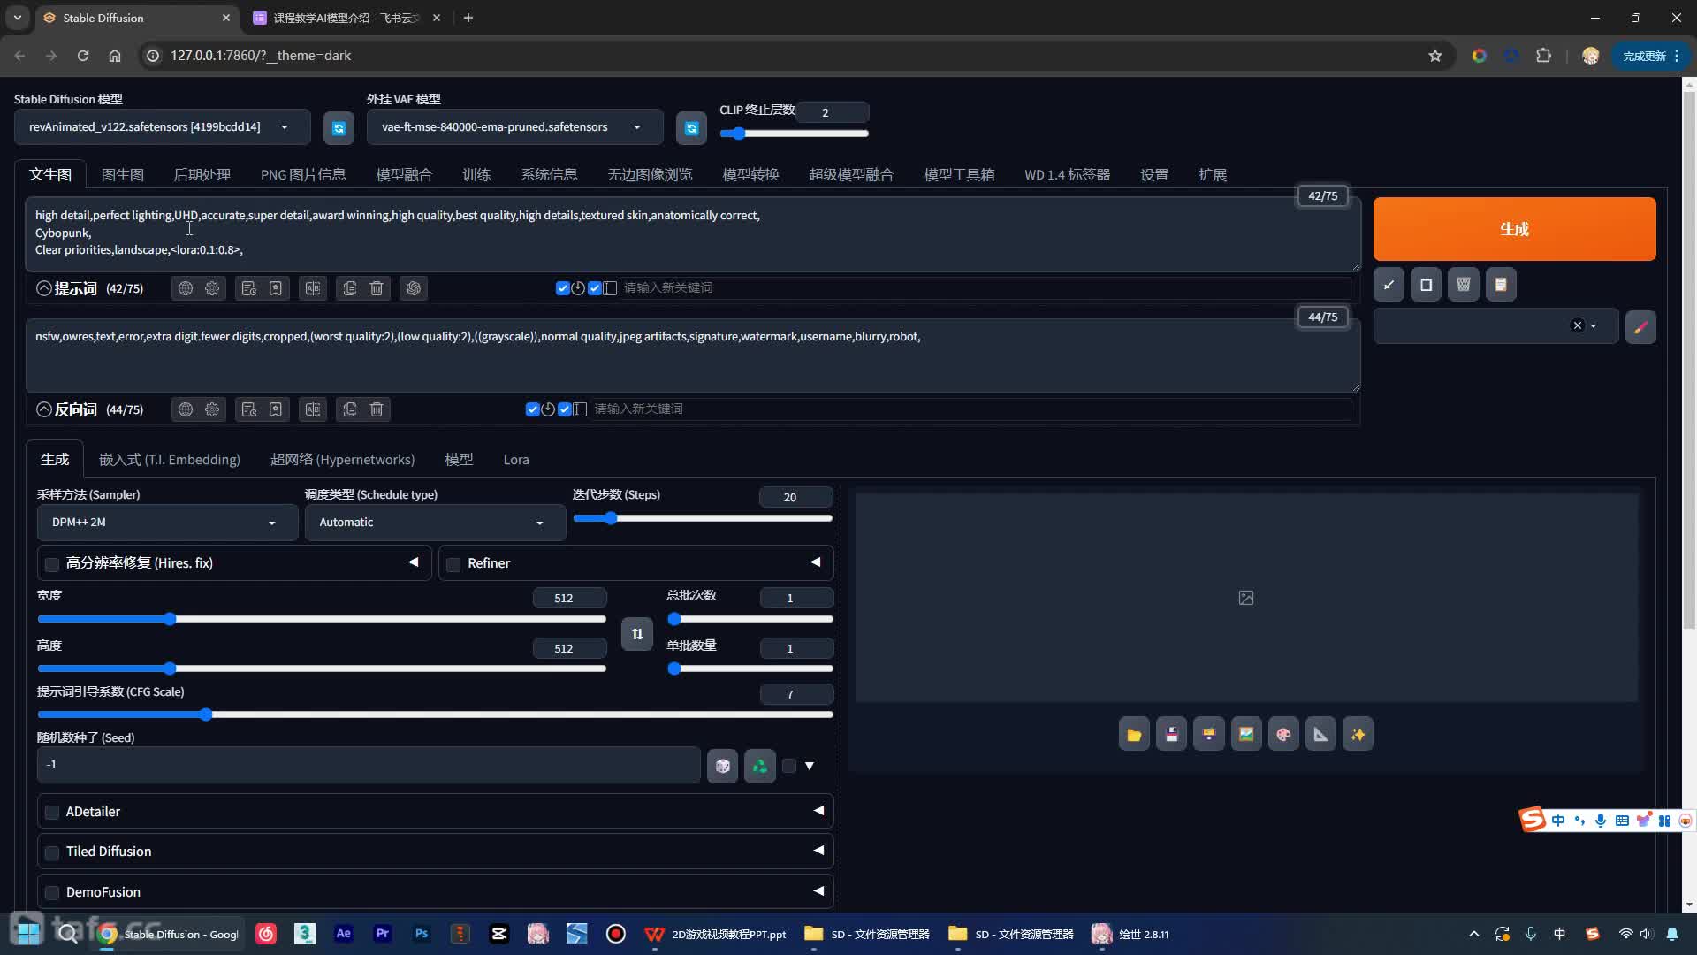Randomize the seed with the dice icon
The image size is (1697, 955).
[722, 766]
